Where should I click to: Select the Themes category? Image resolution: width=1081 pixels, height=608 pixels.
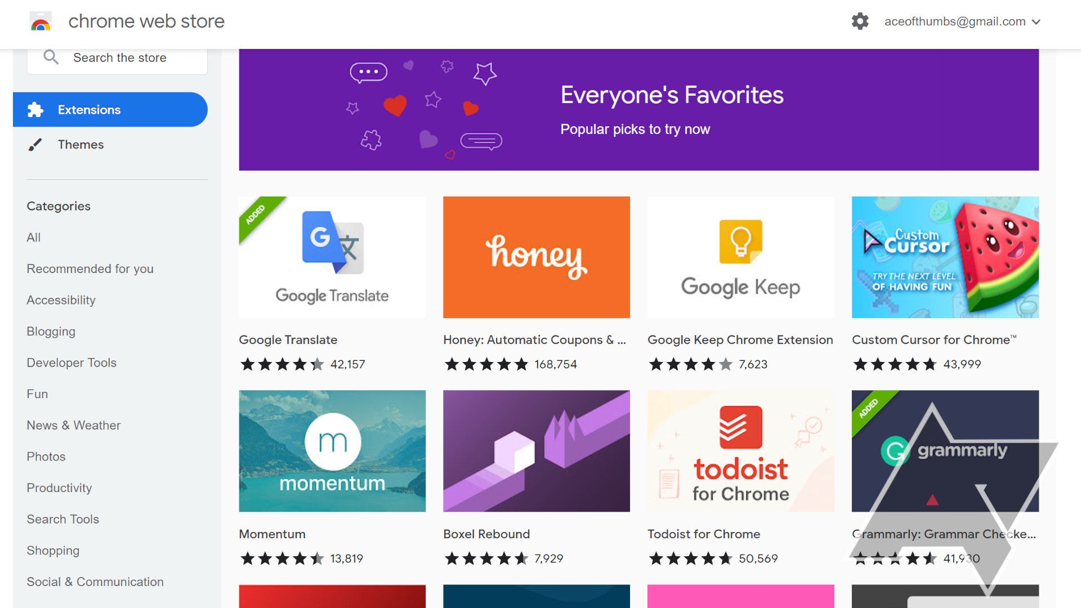(81, 144)
